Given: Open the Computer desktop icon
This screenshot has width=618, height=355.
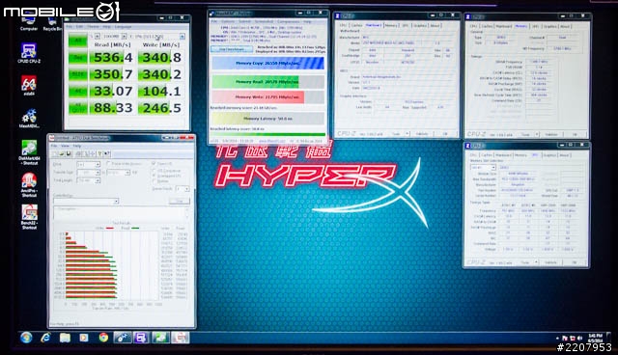Looking at the screenshot, I should (29, 23).
